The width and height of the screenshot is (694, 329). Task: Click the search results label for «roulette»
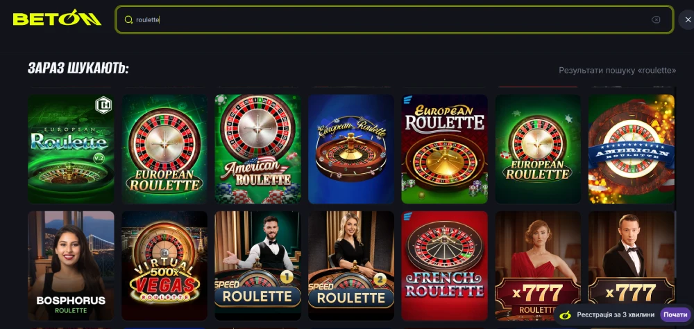(618, 70)
